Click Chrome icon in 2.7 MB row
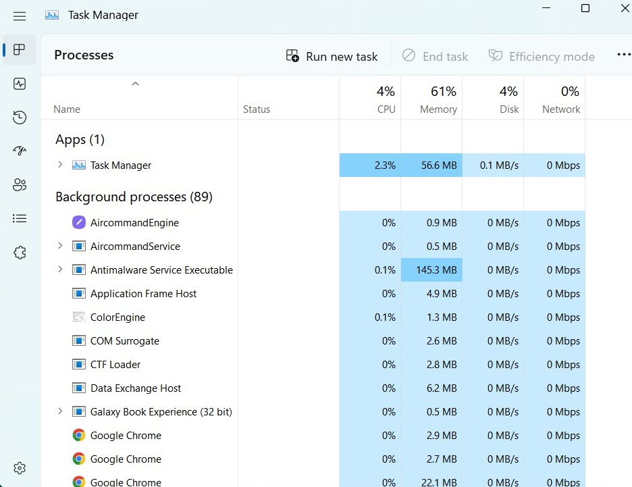This screenshot has height=487, width=632. coord(78,459)
